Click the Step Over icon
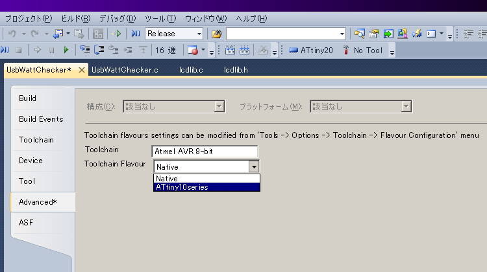The width and height of the screenshot is (487, 272). click(99, 50)
